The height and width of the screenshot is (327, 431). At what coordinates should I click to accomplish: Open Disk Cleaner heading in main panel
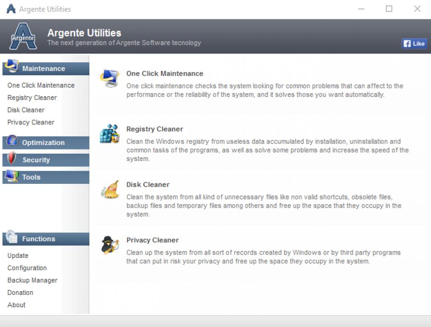click(148, 184)
